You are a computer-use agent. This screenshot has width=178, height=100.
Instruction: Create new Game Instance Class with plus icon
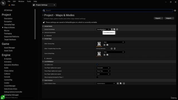pos(124,83)
